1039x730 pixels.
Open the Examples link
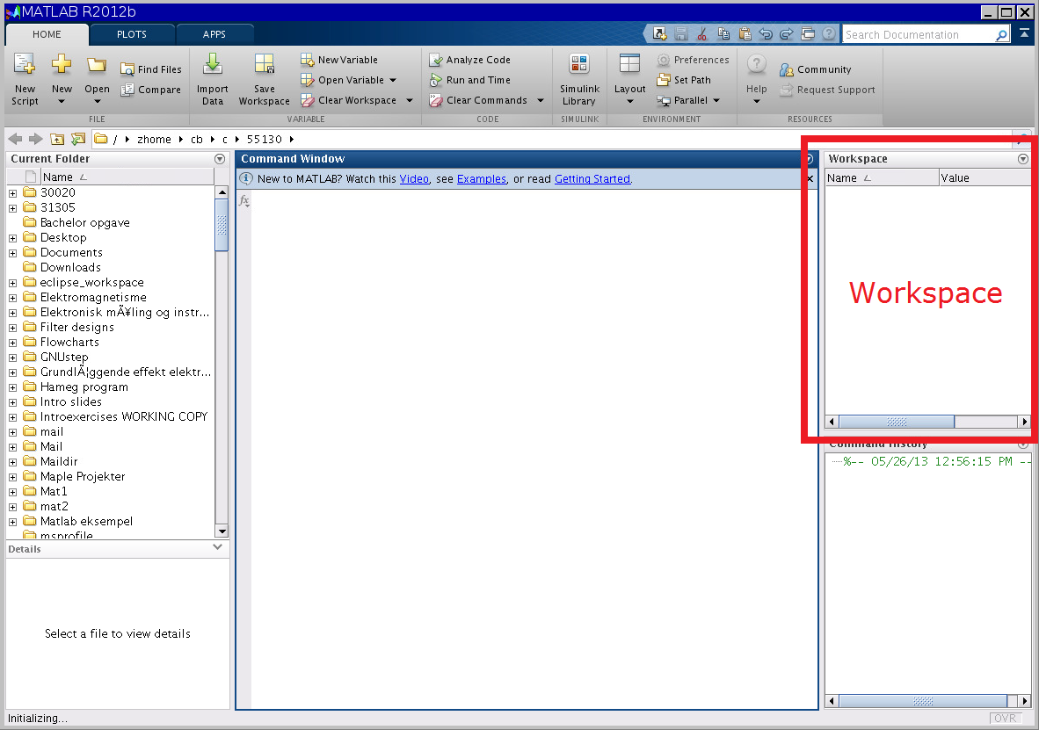[x=482, y=179]
